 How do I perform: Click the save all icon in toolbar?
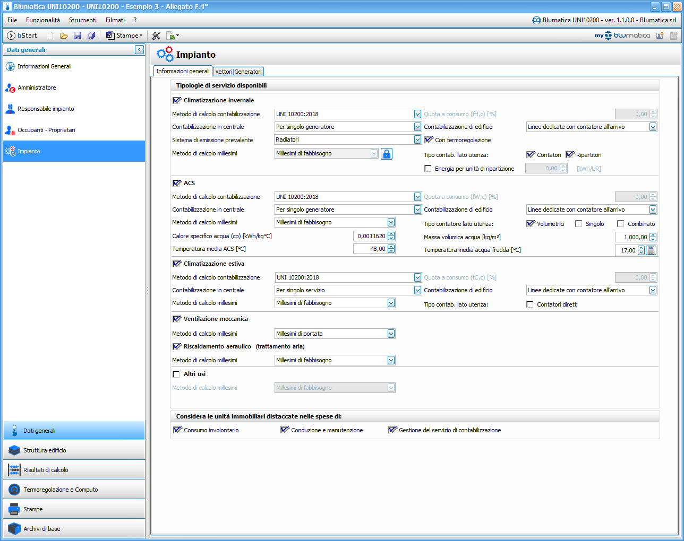tap(91, 36)
